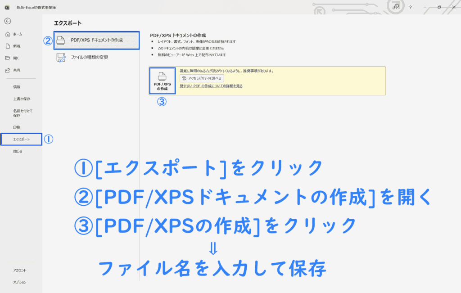Select 上書き保存 in the sidebar
Screen dimensions: 461x293
click(x=22, y=99)
